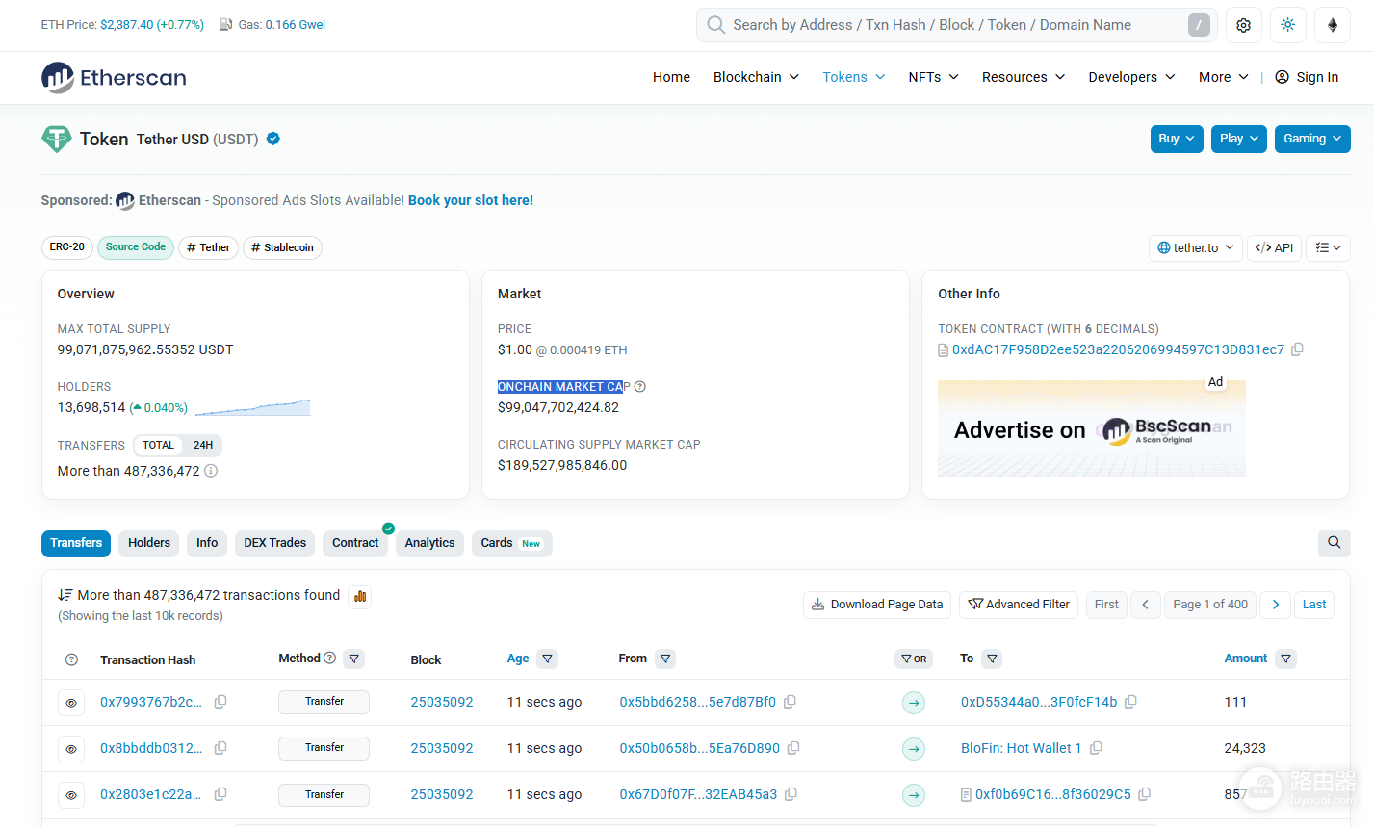Expand the NFTs menu
This screenshot has height=827, width=1374.
coord(933,77)
